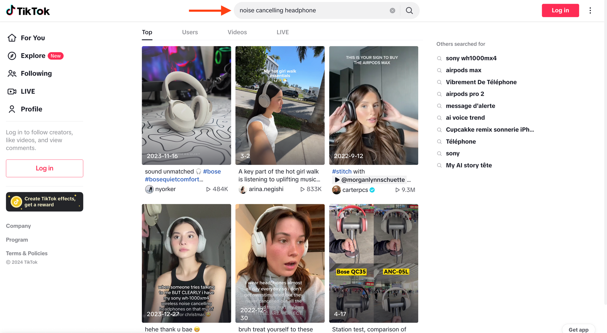
Task: Switch to the Videos tab
Action: click(x=237, y=32)
